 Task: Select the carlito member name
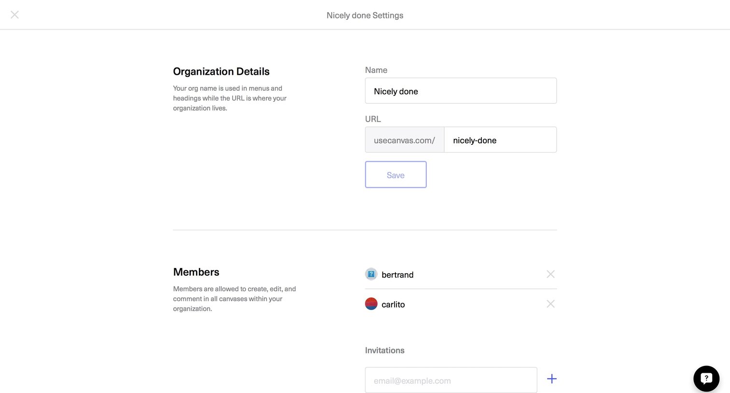(x=393, y=305)
